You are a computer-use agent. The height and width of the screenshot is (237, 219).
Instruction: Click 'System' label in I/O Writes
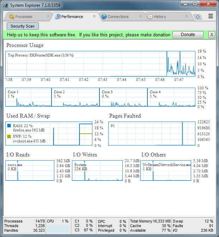click(80, 165)
